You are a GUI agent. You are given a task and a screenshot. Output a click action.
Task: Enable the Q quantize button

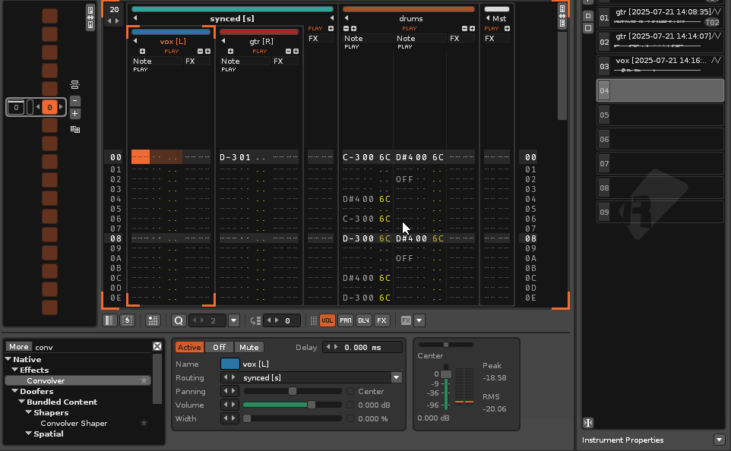point(179,320)
